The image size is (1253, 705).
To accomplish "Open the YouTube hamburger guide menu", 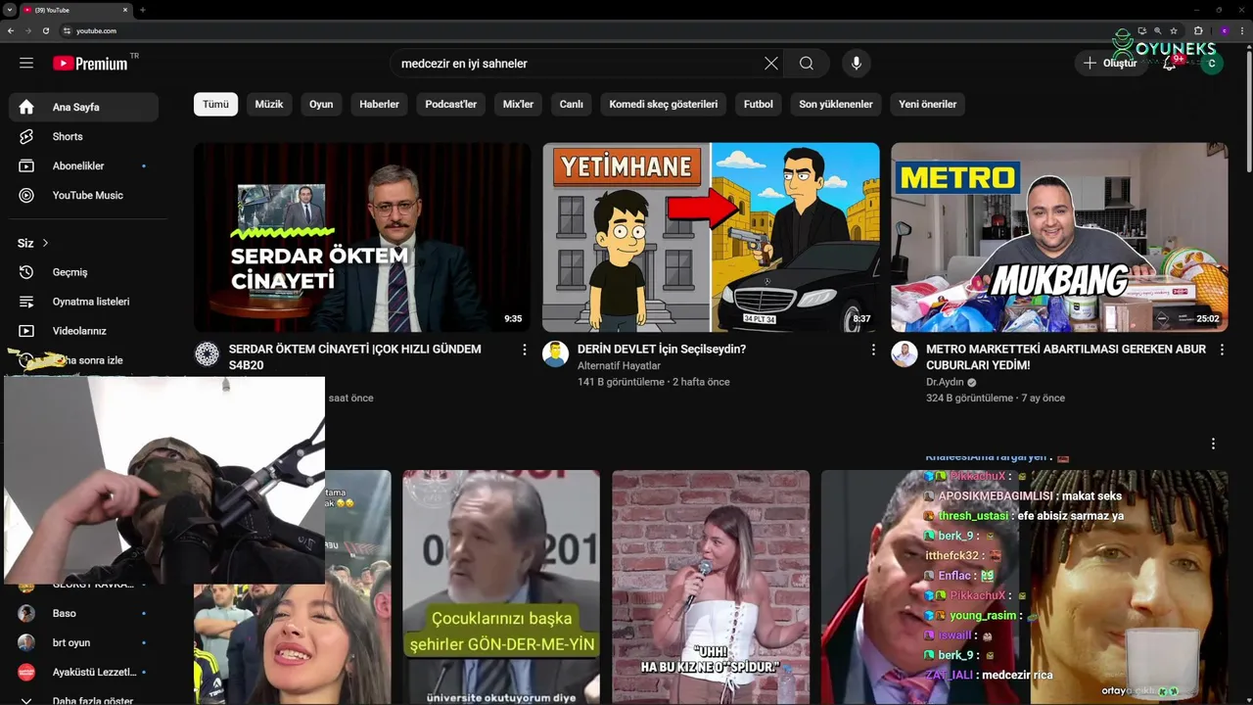I will point(26,63).
